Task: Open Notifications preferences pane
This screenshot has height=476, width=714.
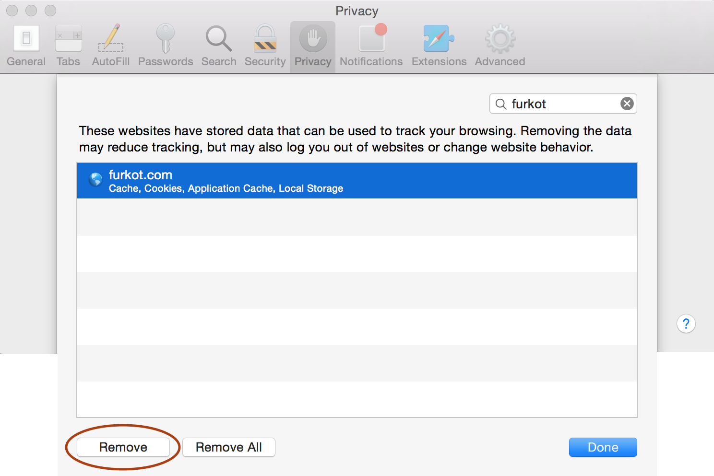Action: pos(371,46)
